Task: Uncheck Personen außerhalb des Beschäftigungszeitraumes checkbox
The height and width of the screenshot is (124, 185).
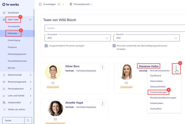Action: click(x=114, y=46)
